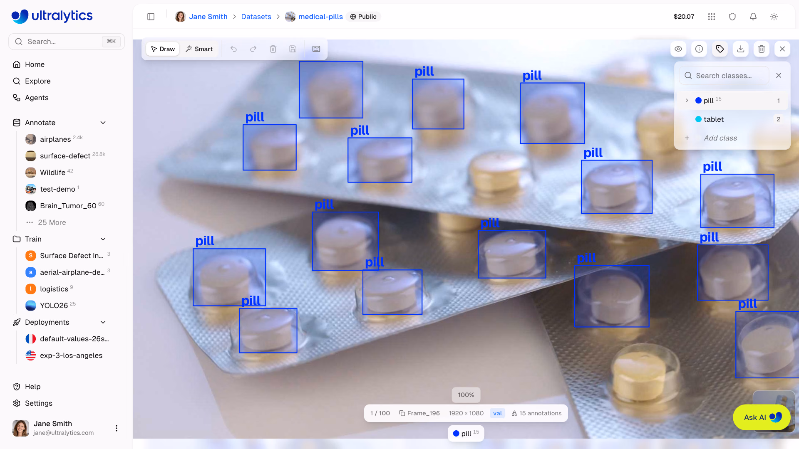Open the YOLO26 project
This screenshot has height=449, width=799.
pyautogui.click(x=54, y=306)
